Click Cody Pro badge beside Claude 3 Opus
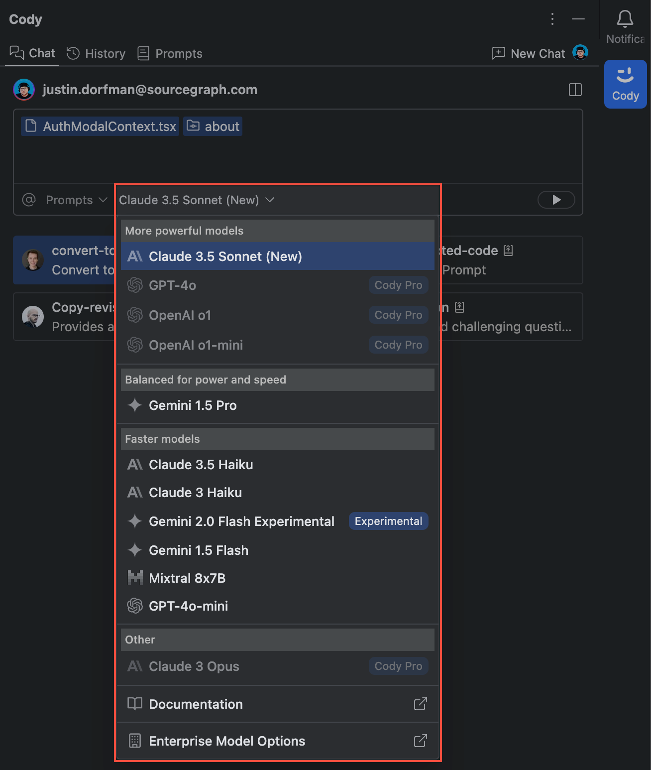This screenshot has width=651, height=770. (x=398, y=666)
